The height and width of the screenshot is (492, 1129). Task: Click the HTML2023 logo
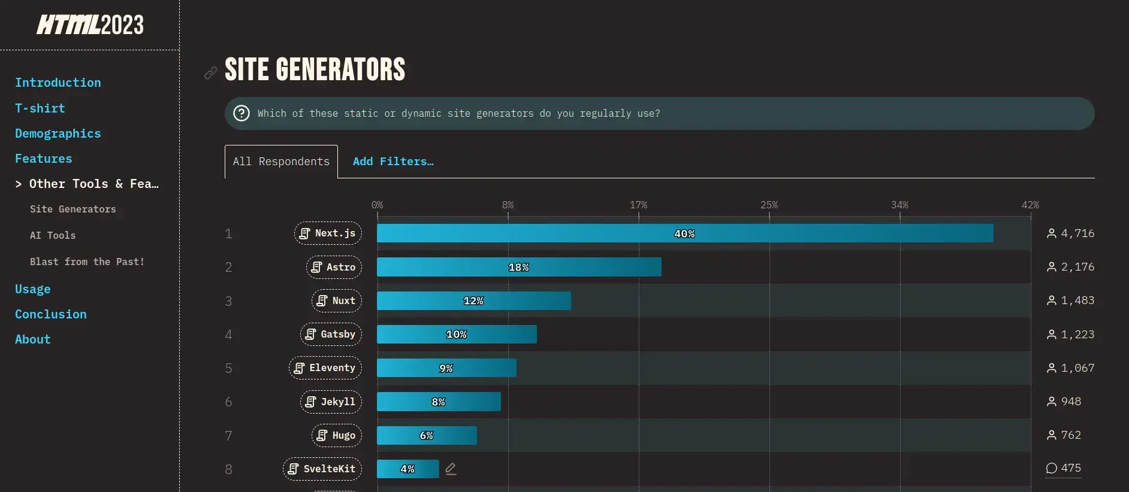(90, 25)
